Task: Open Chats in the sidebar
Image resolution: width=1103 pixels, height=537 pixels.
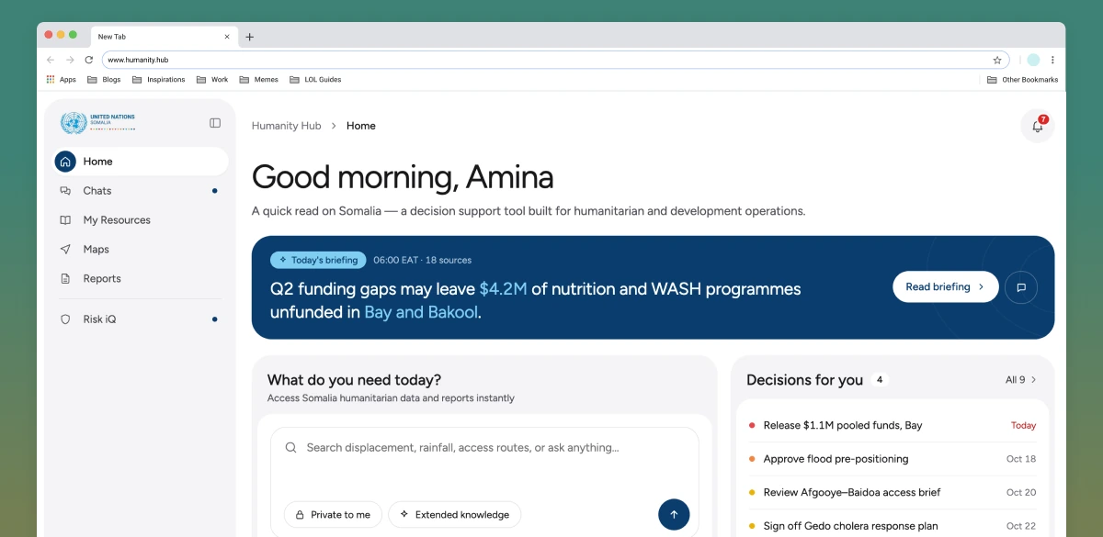Action: pos(141,191)
